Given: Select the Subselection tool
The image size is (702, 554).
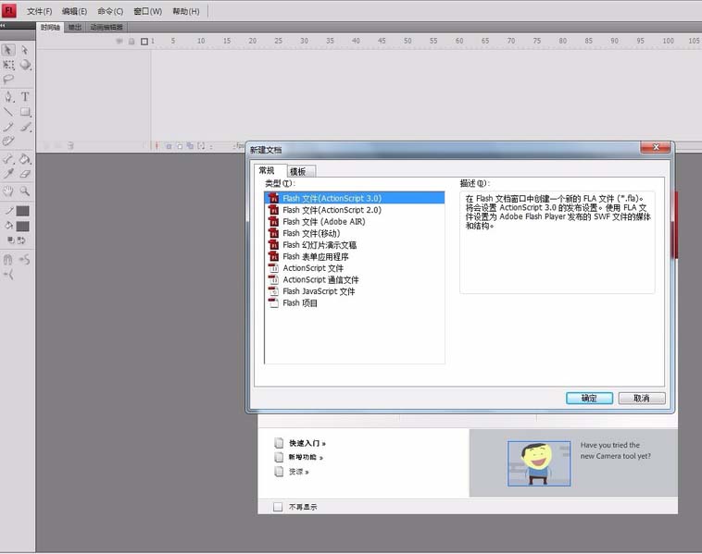Looking at the screenshot, I should tap(25, 50).
